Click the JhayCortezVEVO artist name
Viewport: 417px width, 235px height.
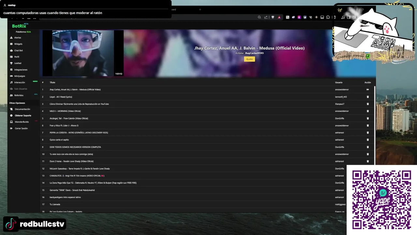(254, 53)
